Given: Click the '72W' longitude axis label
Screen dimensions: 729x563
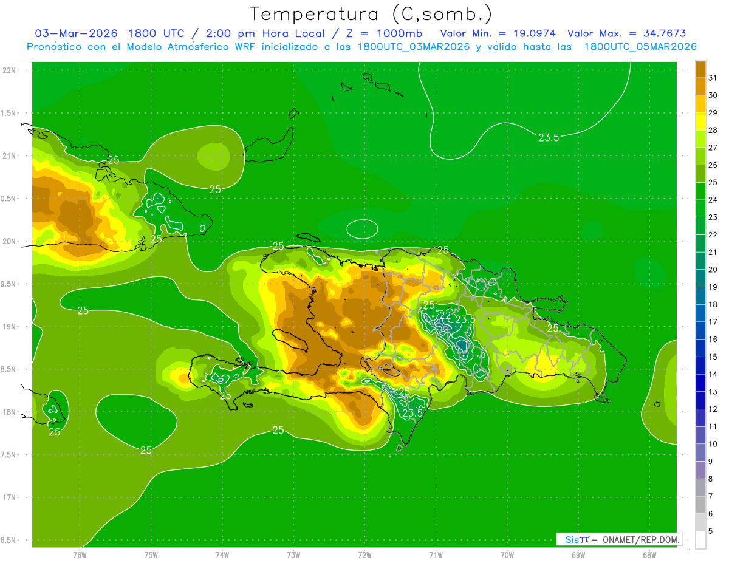Looking at the screenshot, I should coord(364,554).
